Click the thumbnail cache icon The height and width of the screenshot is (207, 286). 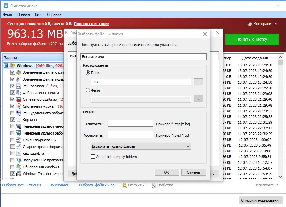click(19, 86)
